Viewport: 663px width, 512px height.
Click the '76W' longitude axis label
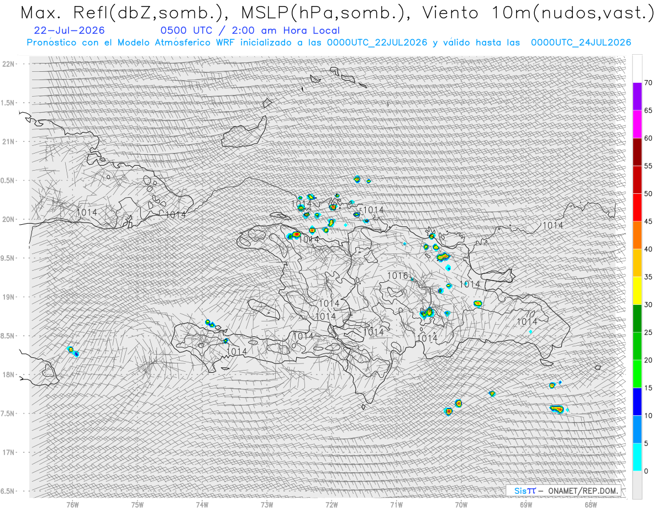(72, 505)
